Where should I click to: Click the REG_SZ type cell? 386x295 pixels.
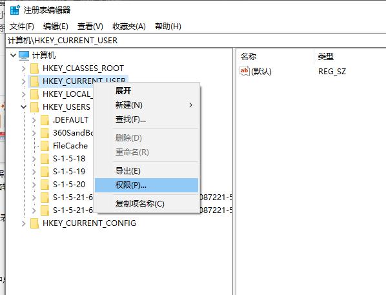tap(332, 72)
